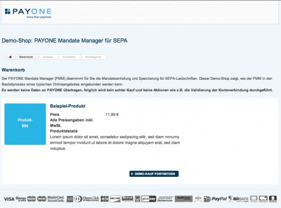
Task: Click the eps payment logo
Action: (198, 199)
